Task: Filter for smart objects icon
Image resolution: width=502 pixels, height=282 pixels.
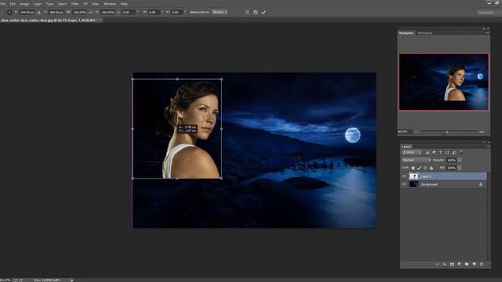Action: [x=454, y=153]
